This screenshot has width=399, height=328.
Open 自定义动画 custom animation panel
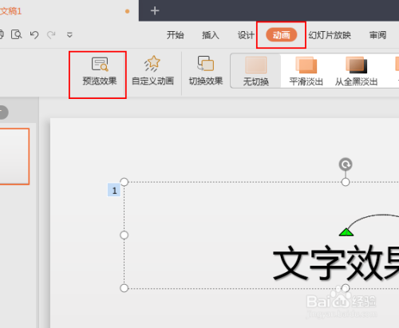(x=152, y=71)
